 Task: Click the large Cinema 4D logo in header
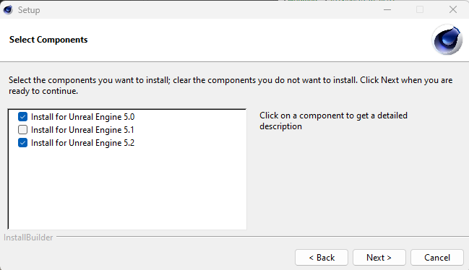[x=447, y=40]
